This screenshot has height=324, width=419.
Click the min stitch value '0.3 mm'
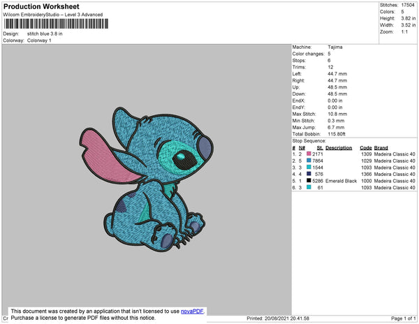[336, 121]
